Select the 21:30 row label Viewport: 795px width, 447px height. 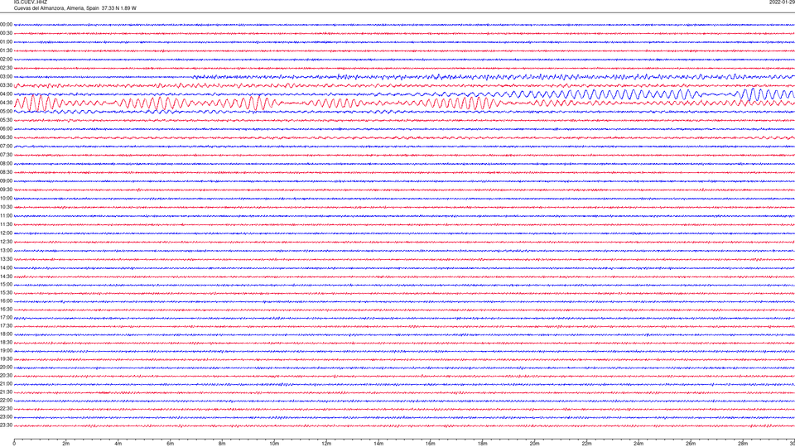click(x=6, y=392)
